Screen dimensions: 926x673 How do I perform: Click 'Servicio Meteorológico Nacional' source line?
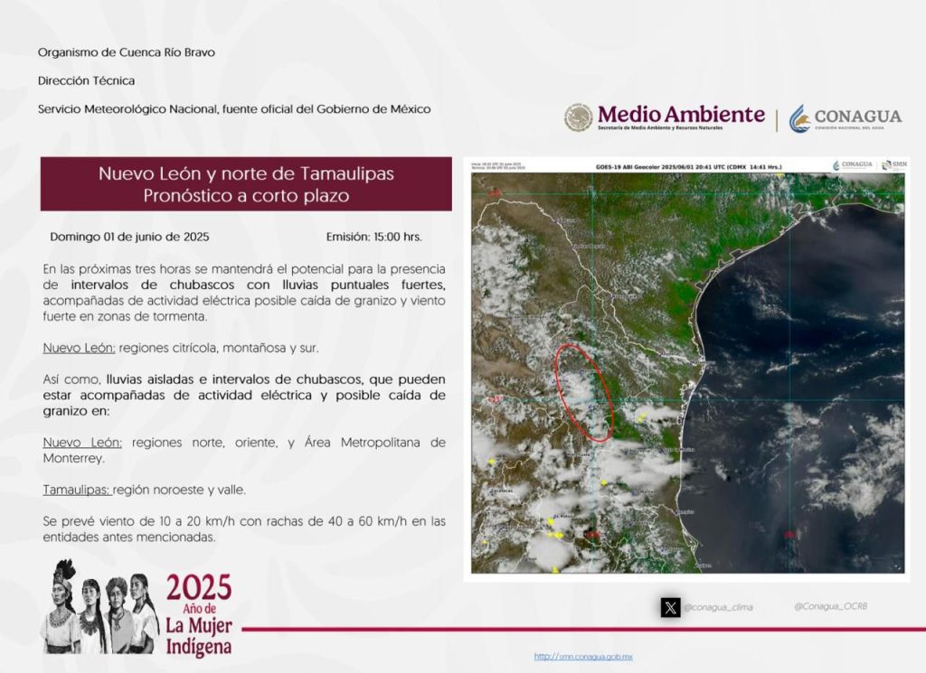(234, 109)
